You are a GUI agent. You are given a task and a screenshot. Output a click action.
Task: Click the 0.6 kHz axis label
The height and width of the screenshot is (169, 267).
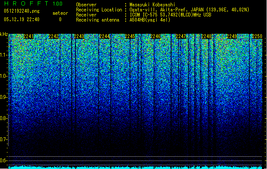point(3,161)
